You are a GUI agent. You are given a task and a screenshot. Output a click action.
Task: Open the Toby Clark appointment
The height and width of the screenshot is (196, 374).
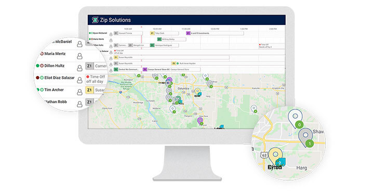[x=164, y=33]
